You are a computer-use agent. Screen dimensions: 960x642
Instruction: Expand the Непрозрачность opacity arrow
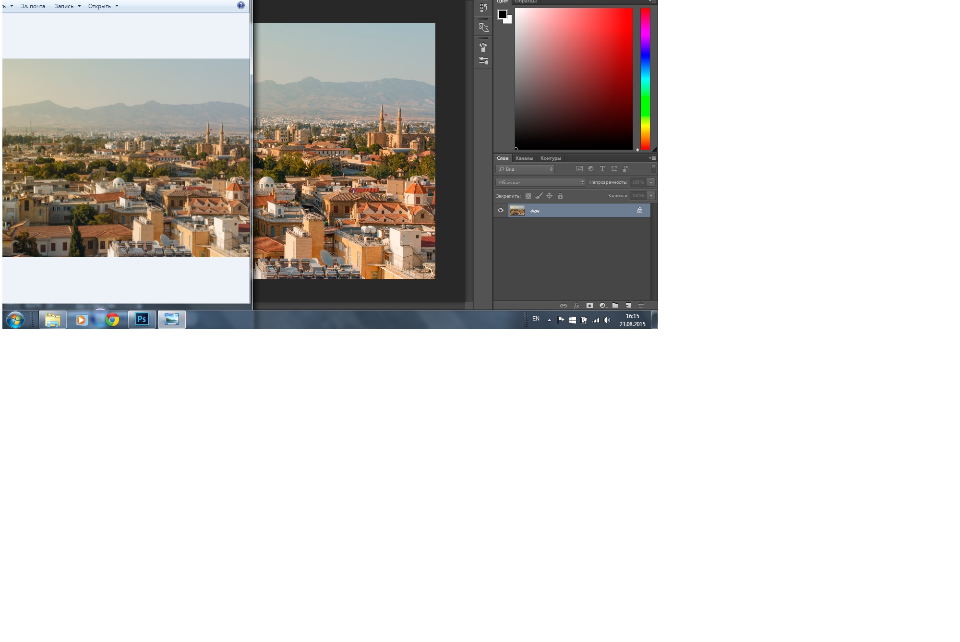pos(651,182)
